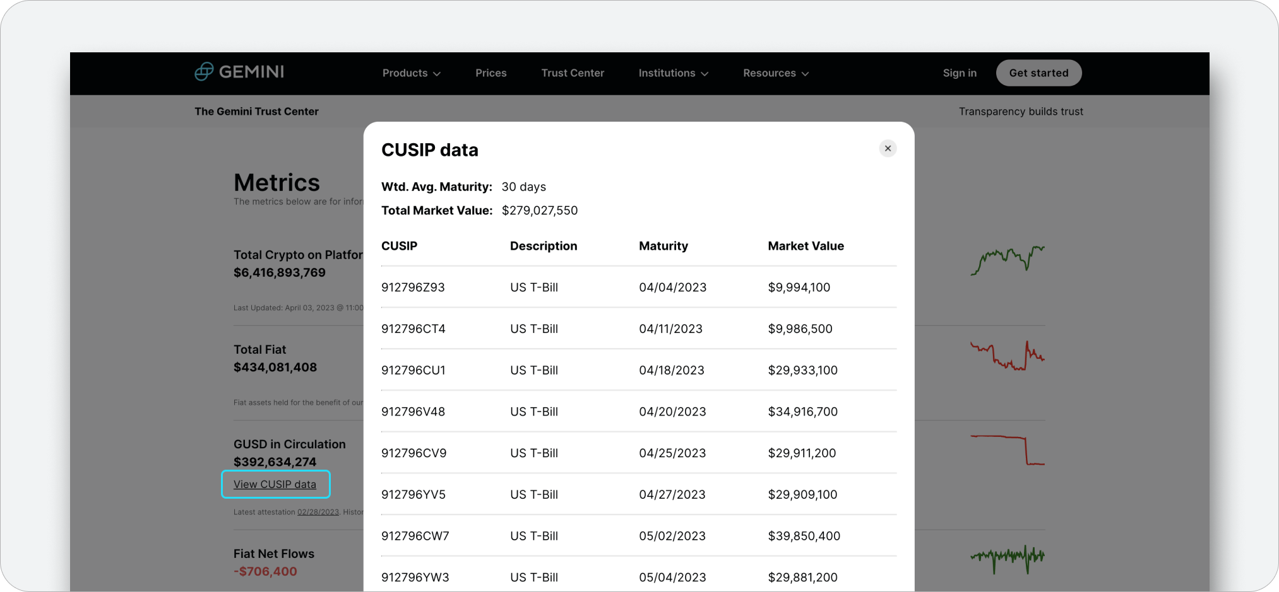Select CUSIP 912796CW7 cell
Image resolution: width=1279 pixels, height=592 pixels.
click(x=415, y=537)
